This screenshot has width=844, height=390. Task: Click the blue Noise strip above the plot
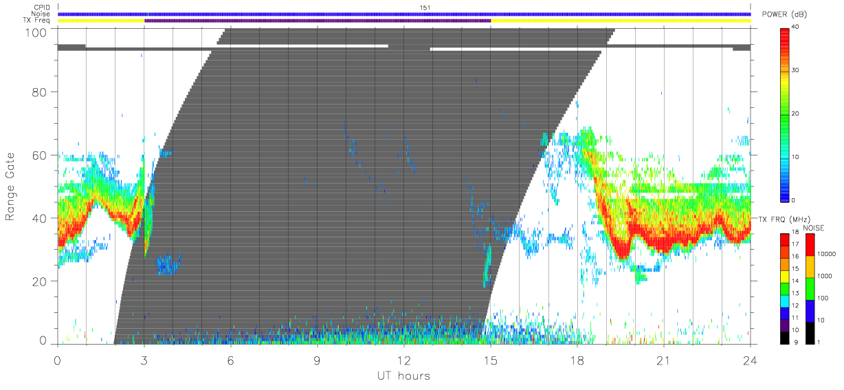coord(404,14)
